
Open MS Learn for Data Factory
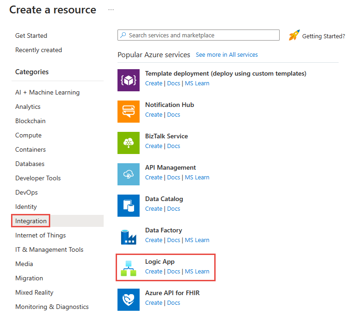(197, 240)
